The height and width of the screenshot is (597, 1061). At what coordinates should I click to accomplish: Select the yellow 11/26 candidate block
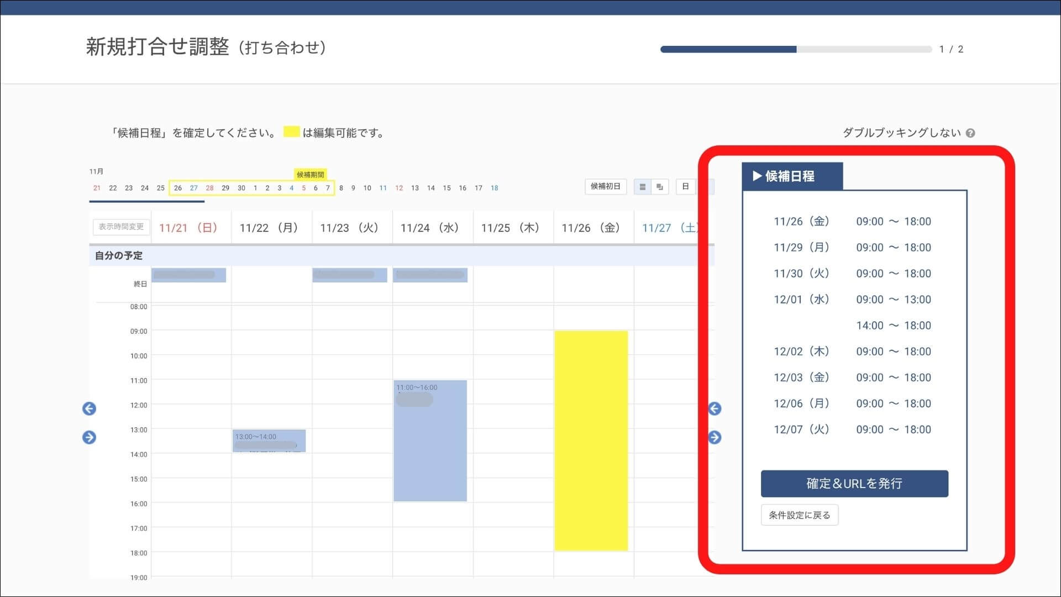click(591, 441)
